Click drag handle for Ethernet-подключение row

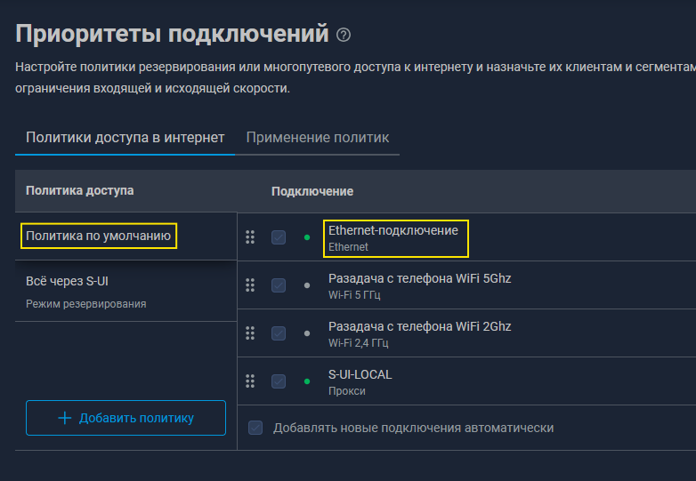pyautogui.click(x=250, y=237)
